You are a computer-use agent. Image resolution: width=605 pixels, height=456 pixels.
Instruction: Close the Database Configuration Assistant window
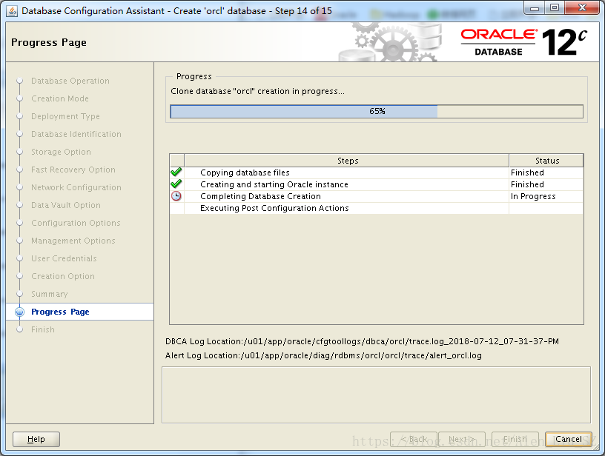[x=582, y=7]
